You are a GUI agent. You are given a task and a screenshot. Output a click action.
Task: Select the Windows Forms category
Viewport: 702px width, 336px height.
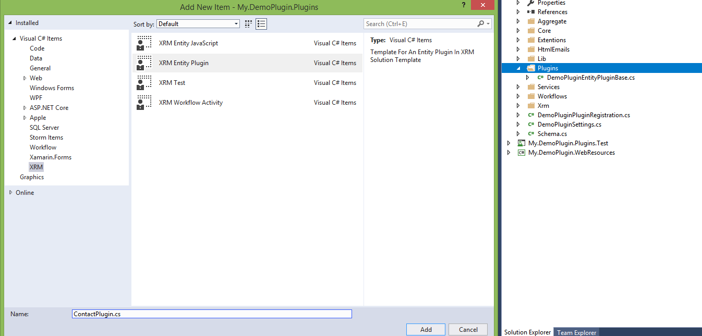(52, 88)
